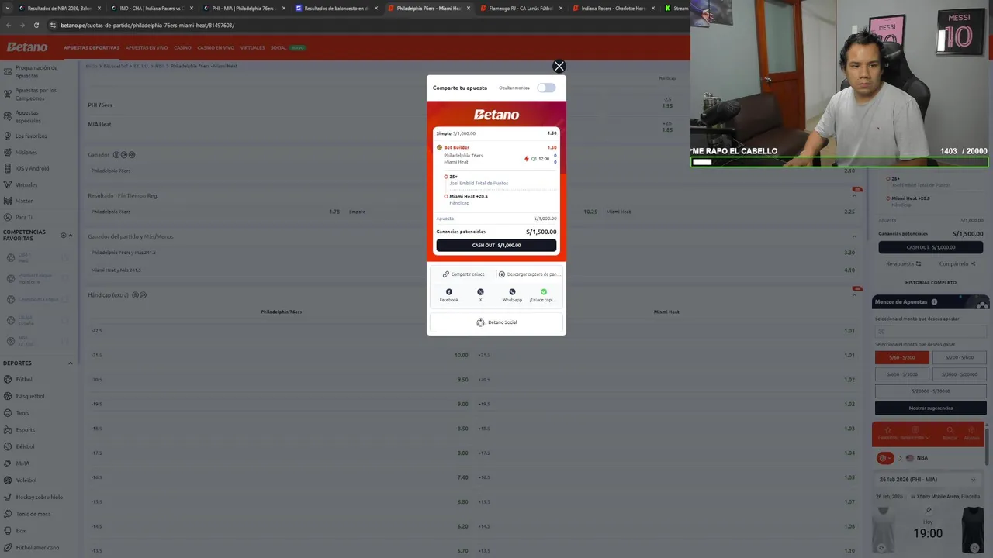The height and width of the screenshot is (558, 993).
Task: Add a favorite competition with the plus icon
Action: click(64, 235)
